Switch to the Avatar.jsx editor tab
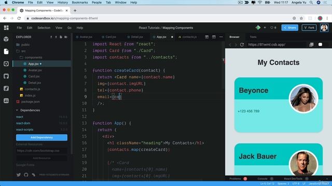 tap(84, 37)
